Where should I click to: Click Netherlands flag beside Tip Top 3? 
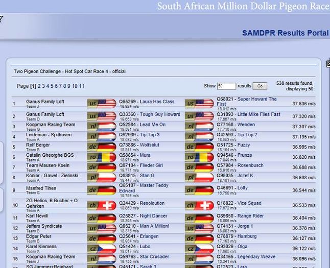pyautogui.click(x=102, y=137)
